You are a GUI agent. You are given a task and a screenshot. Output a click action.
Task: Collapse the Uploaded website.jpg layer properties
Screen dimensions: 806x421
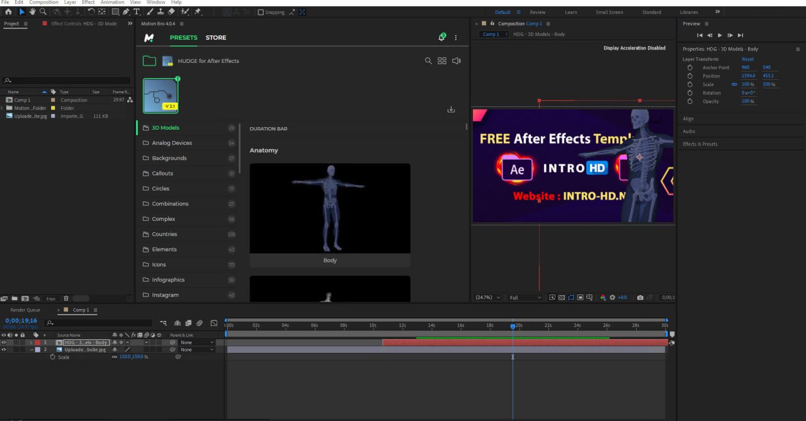coord(31,350)
